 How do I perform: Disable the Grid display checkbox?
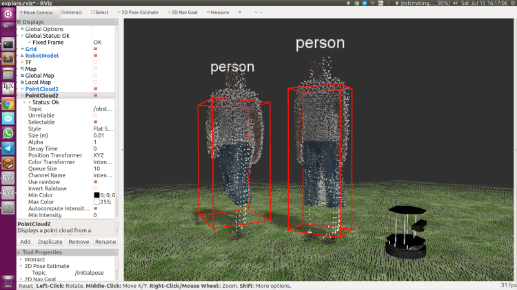coord(95,49)
